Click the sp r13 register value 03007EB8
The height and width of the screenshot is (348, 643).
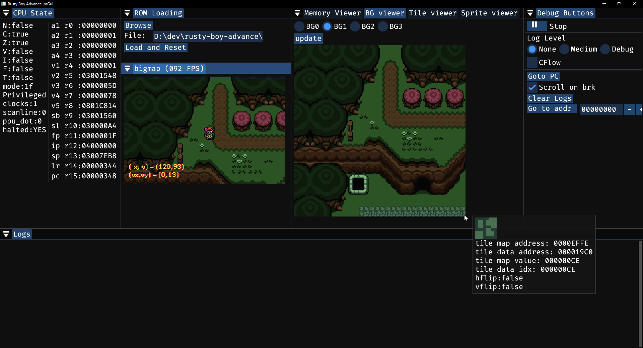(99, 156)
